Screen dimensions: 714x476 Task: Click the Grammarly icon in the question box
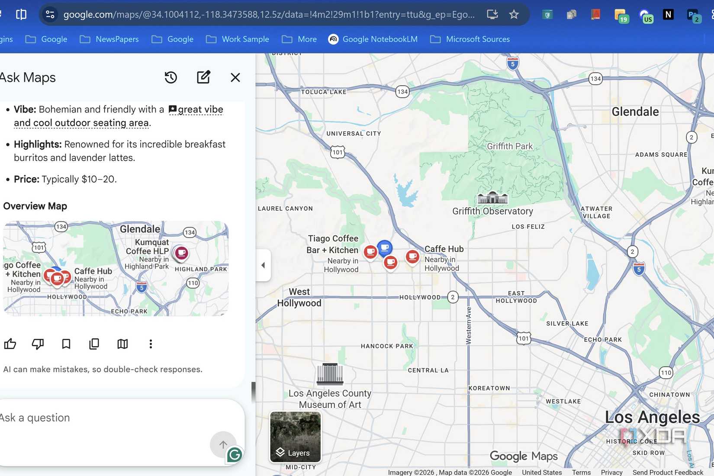pyautogui.click(x=235, y=455)
